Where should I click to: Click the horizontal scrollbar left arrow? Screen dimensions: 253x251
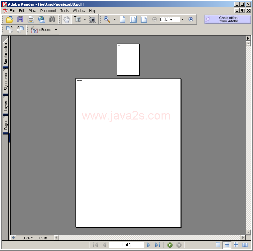click(56, 238)
